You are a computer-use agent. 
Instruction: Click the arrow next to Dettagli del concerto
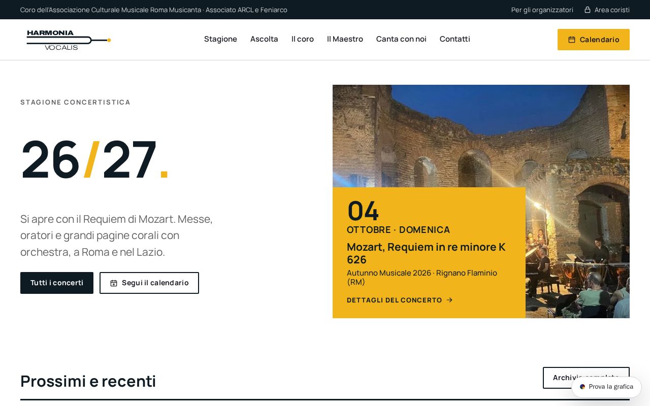[449, 300]
